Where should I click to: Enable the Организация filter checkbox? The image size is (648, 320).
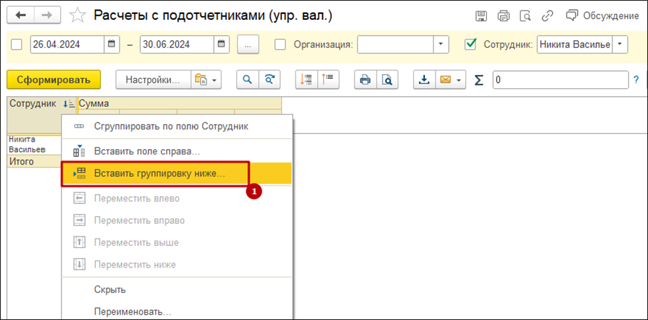point(281,44)
